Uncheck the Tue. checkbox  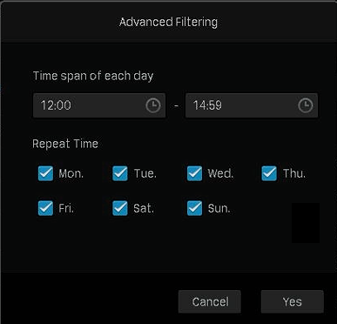[120, 173]
